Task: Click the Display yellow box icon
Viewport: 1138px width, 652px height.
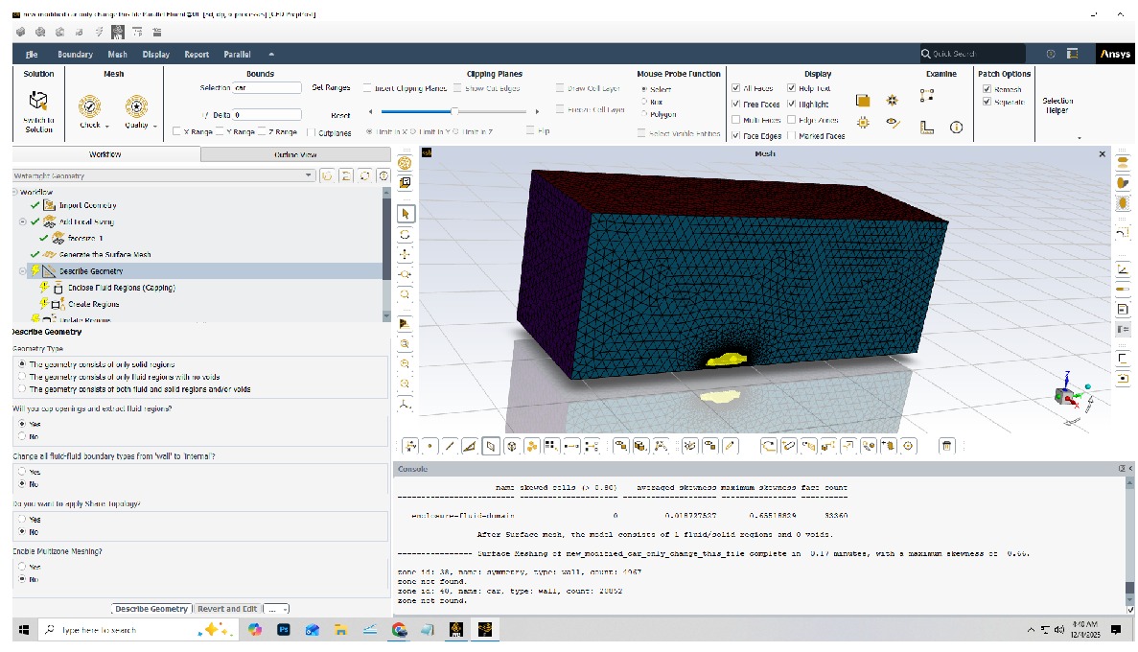Action: click(x=862, y=100)
